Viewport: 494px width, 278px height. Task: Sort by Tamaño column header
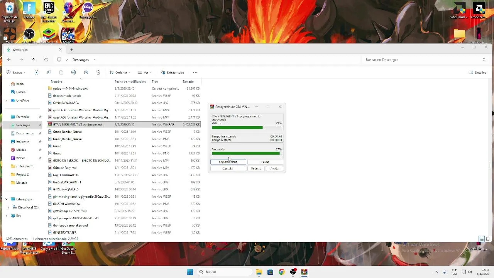tap(188, 81)
